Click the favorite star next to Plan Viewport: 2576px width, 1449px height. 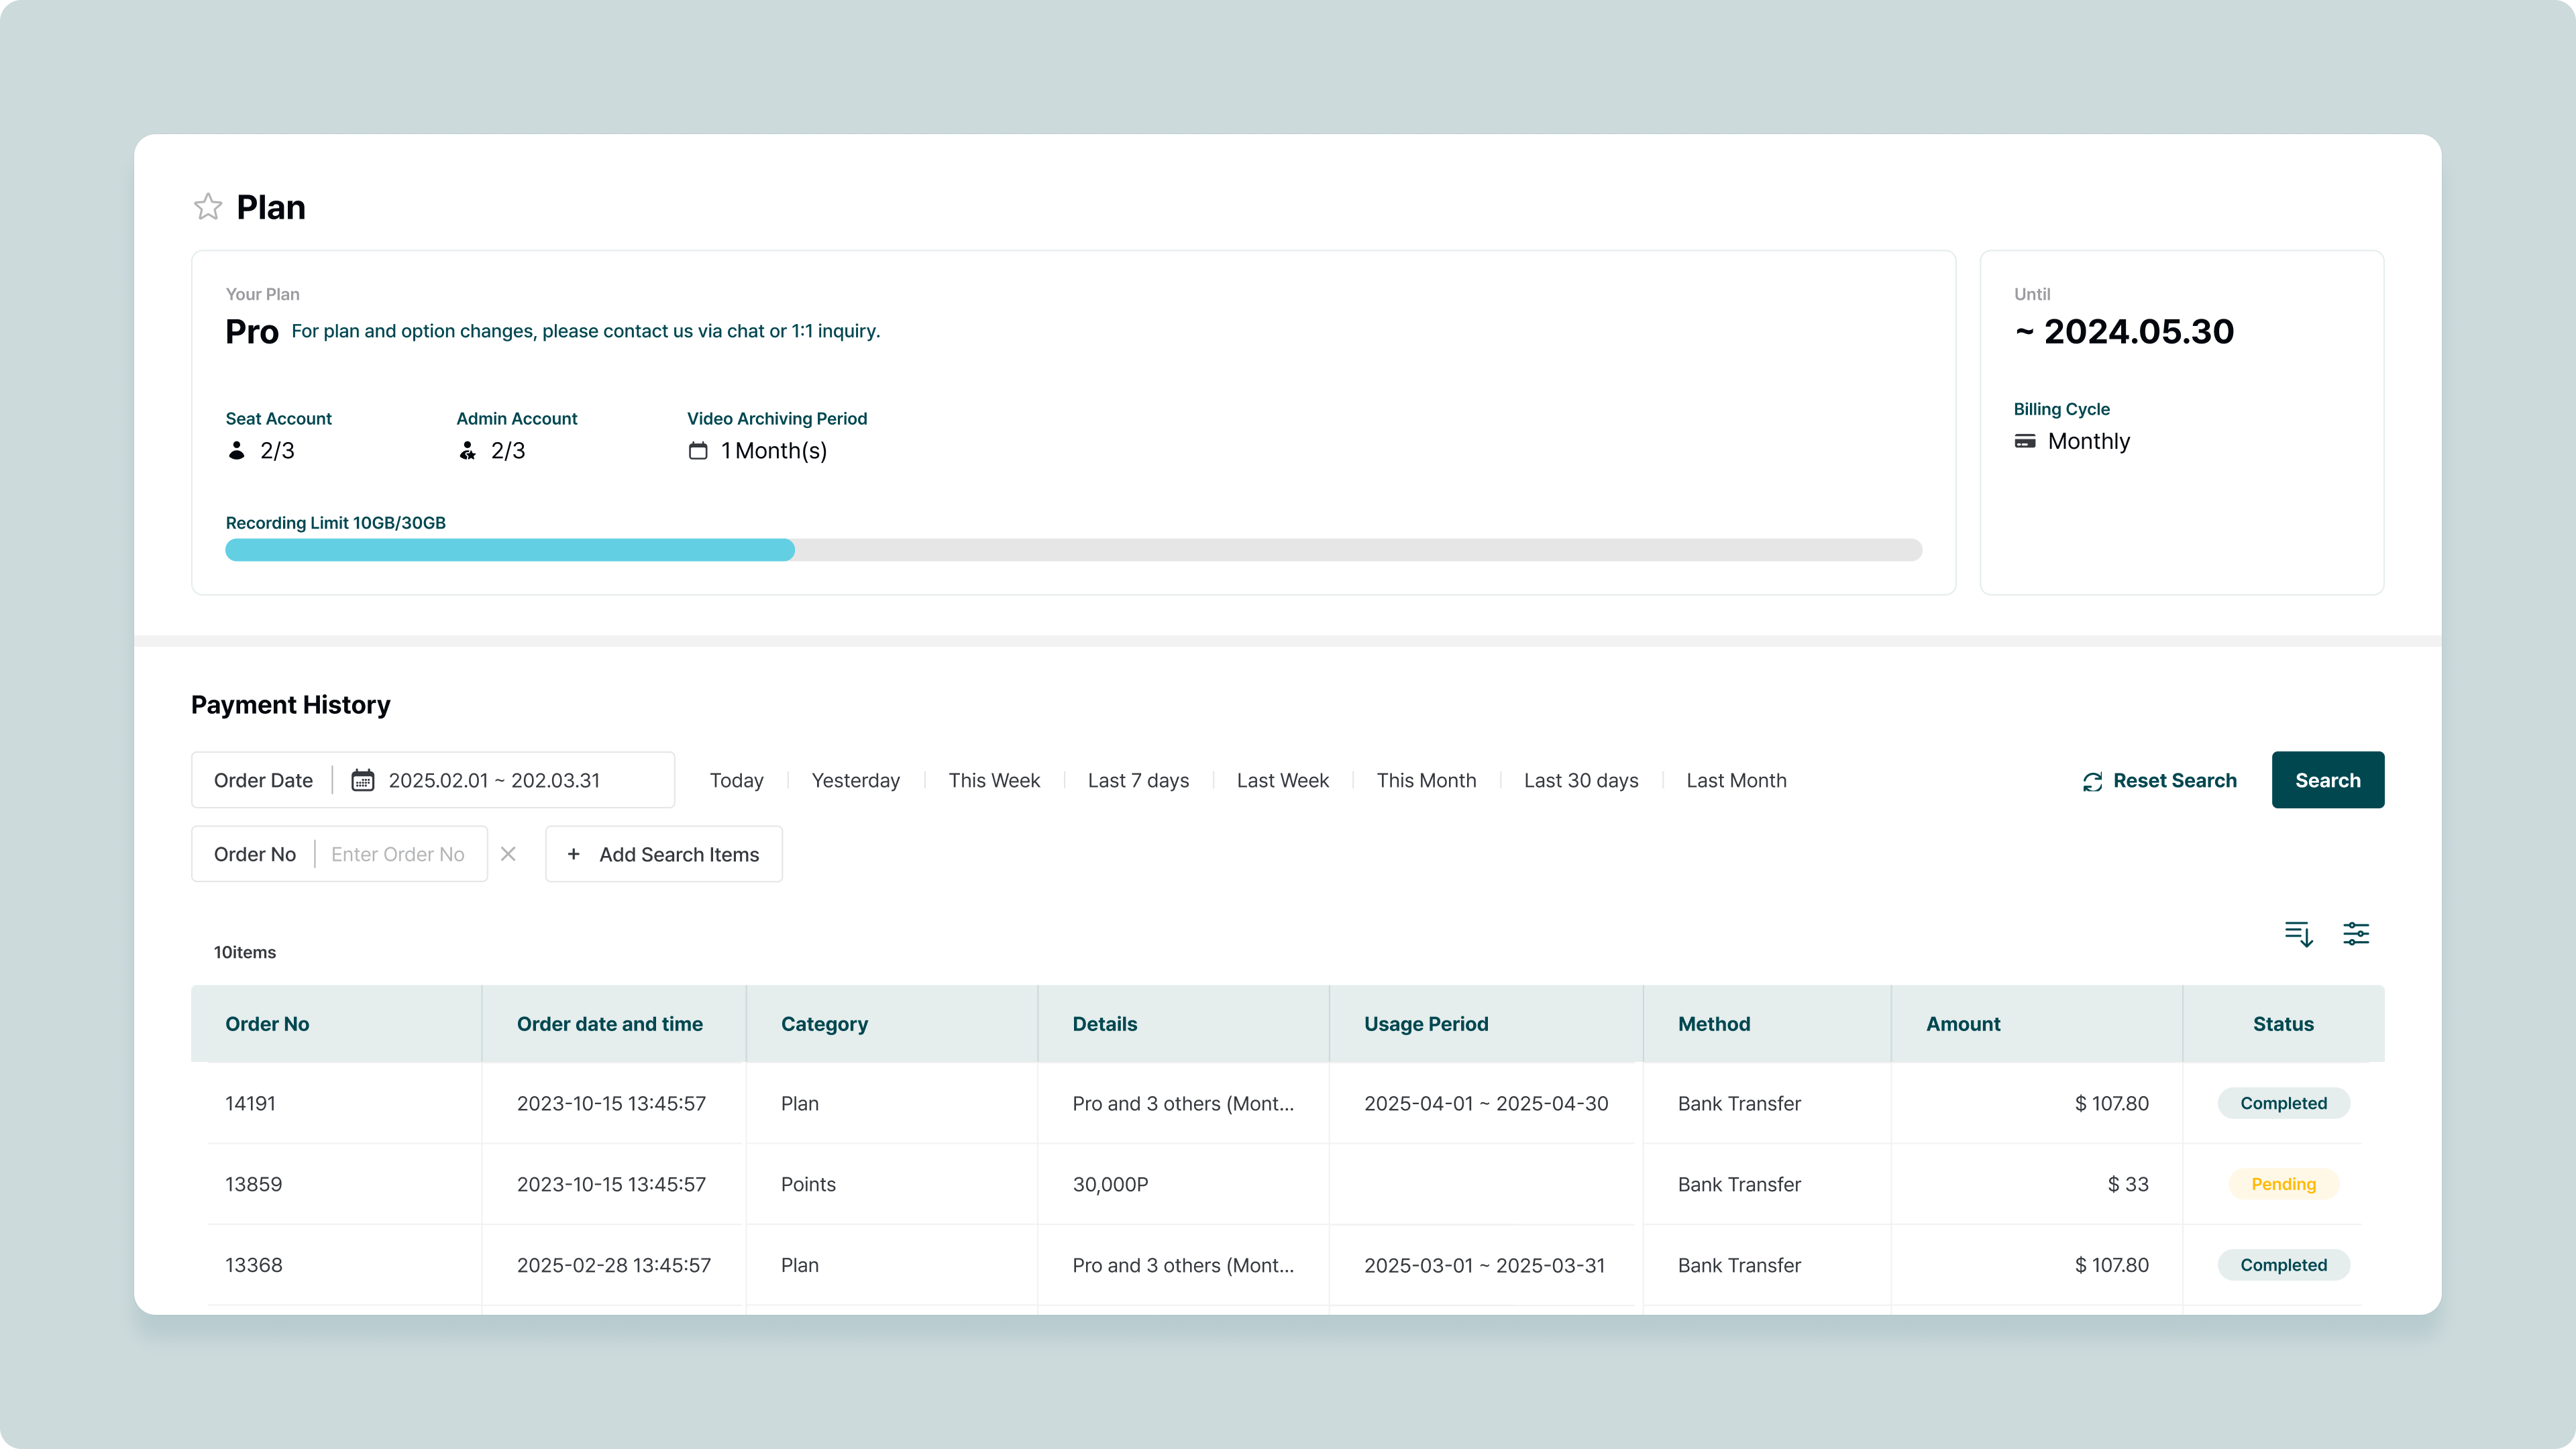[x=208, y=207]
